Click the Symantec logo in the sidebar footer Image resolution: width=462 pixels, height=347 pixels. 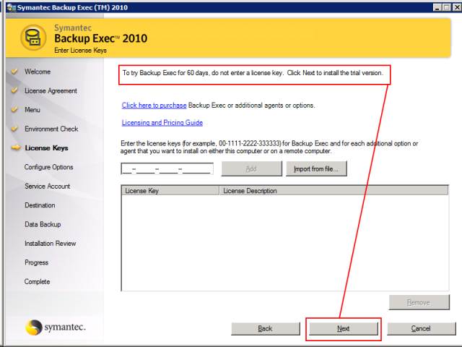tap(56, 327)
